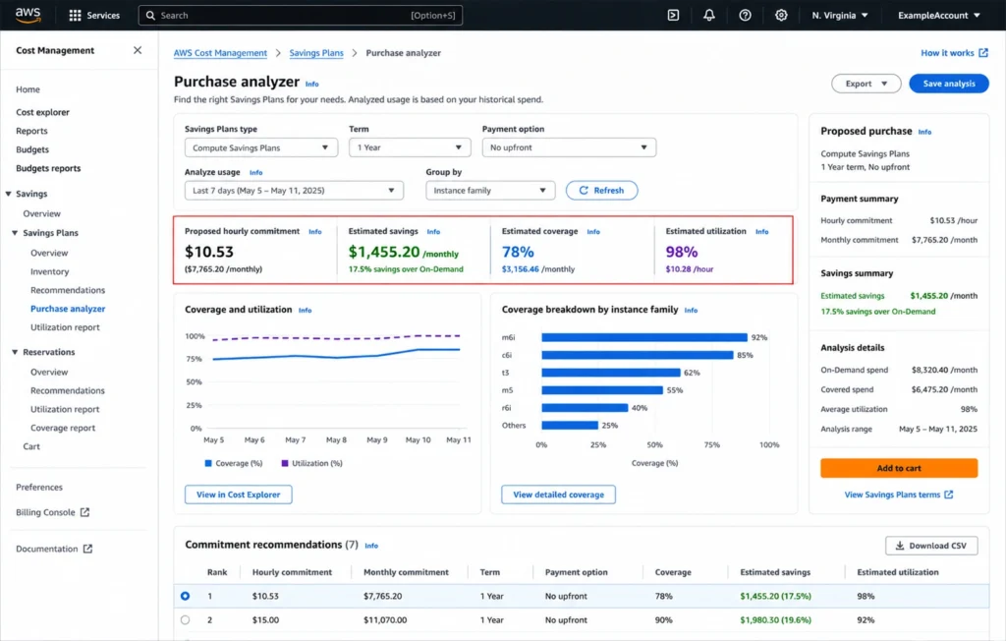Select the rank 2 recommendation radio button

click(185, 619)
